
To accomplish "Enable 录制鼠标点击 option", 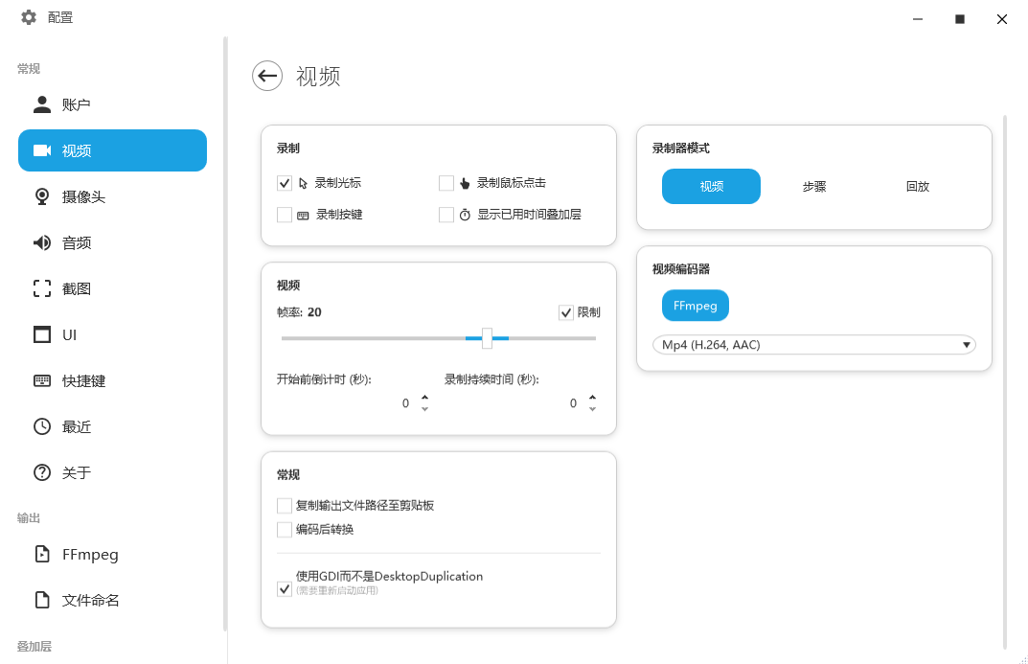I will tap(446, 183).
